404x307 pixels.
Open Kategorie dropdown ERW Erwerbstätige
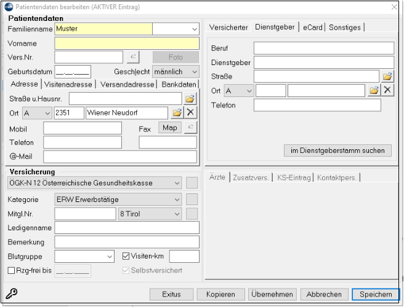(x=118, y=200)
